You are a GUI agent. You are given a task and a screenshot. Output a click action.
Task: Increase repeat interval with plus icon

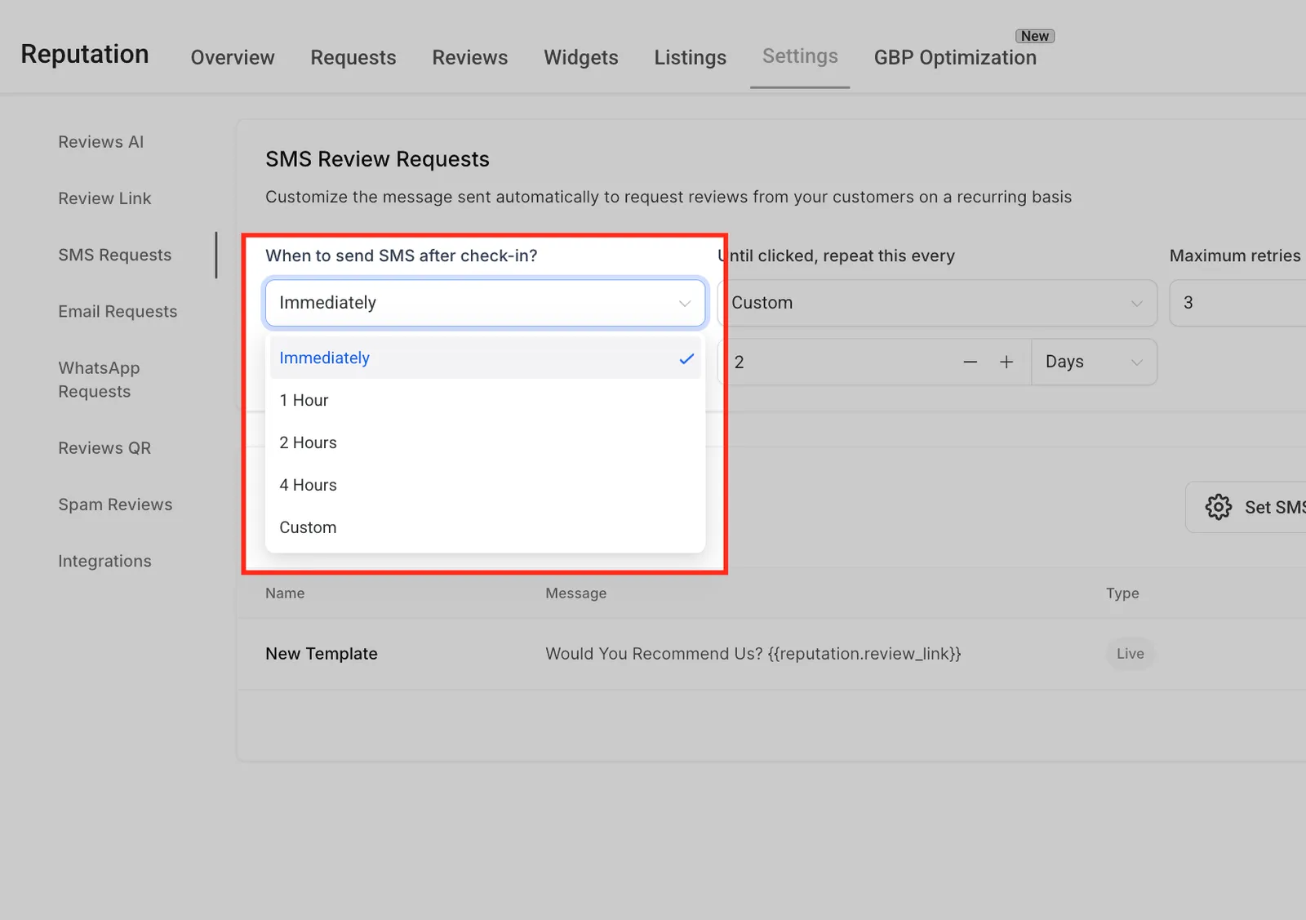click(1006, 362)
